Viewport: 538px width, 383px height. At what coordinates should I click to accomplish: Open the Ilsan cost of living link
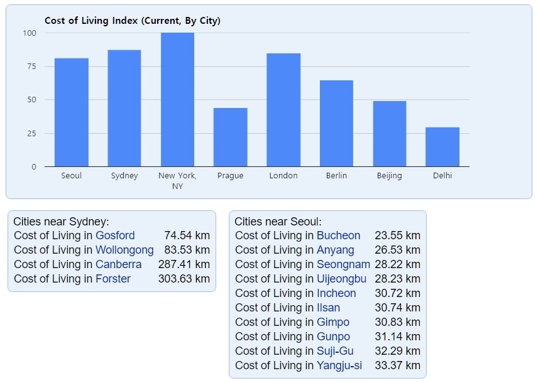328,308
